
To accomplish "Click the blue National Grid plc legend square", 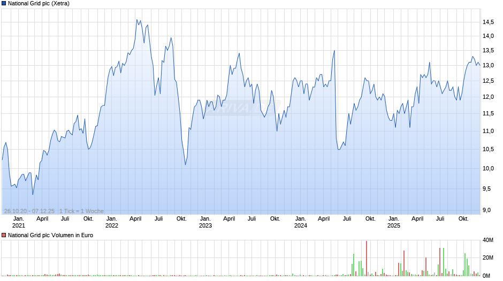I will (x=4, y=4).
